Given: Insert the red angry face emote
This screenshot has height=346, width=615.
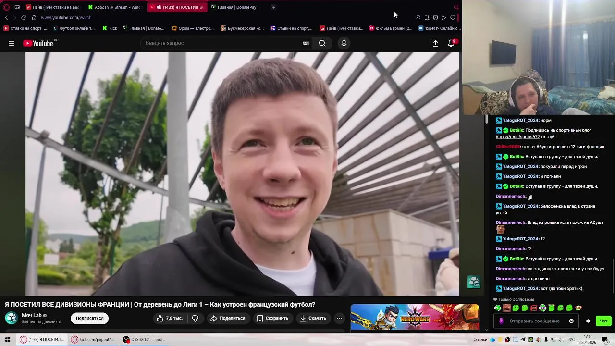Looking at the screenshot, I should [533, 308].
